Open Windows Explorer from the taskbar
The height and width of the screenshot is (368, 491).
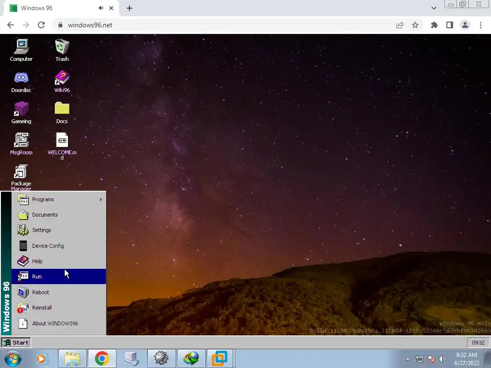[72, 358]
